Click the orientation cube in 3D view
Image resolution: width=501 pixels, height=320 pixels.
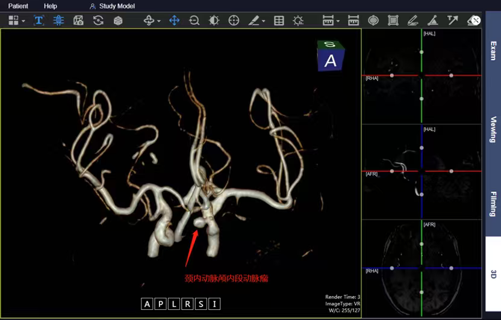[x=330, y=56]
